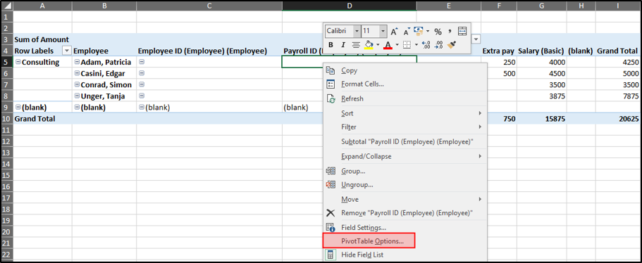
Task: Collapse Employee ID for Adam, Patricia
Action: (x=141, y=62)
